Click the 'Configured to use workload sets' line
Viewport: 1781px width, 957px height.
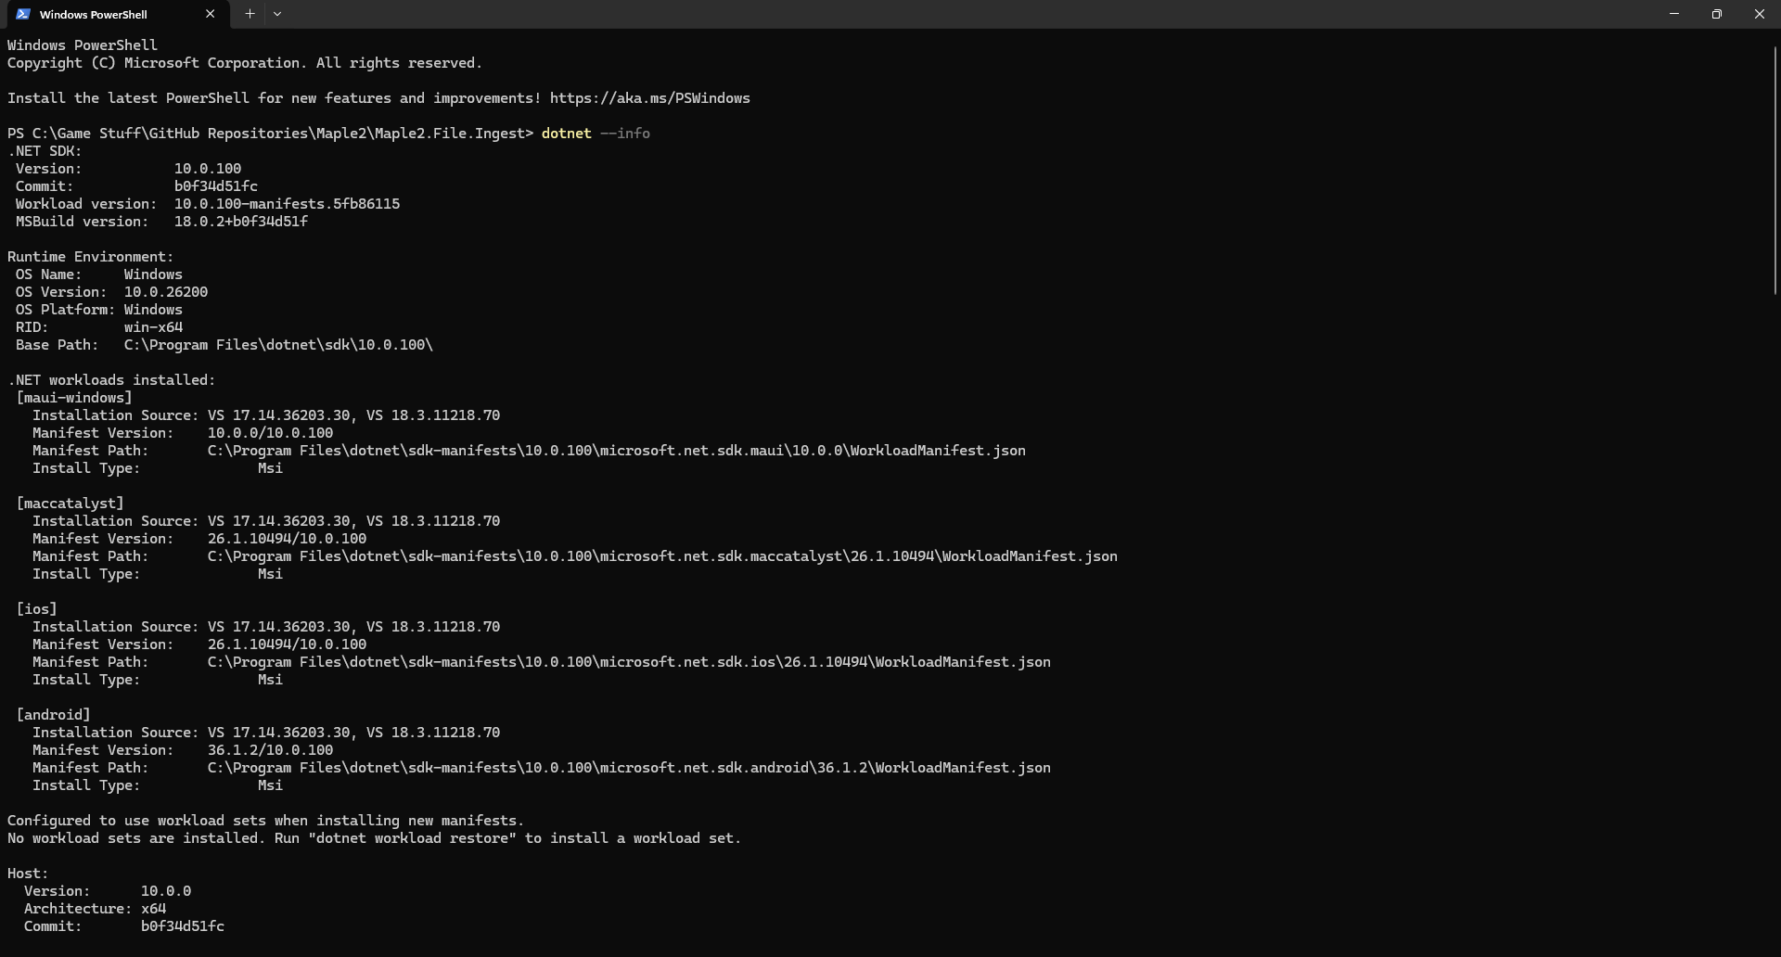tap(266, 821)
